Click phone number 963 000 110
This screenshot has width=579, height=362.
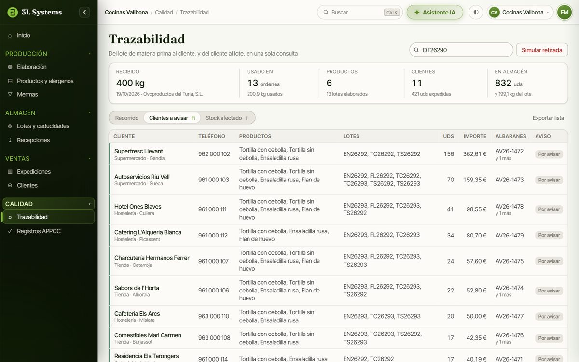click(x=214, y=316)
